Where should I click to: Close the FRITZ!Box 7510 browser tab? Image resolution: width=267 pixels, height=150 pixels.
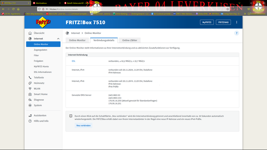pos(29,3)
